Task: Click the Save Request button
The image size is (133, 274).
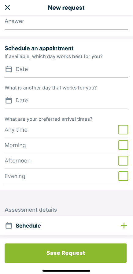Action: 66,253
